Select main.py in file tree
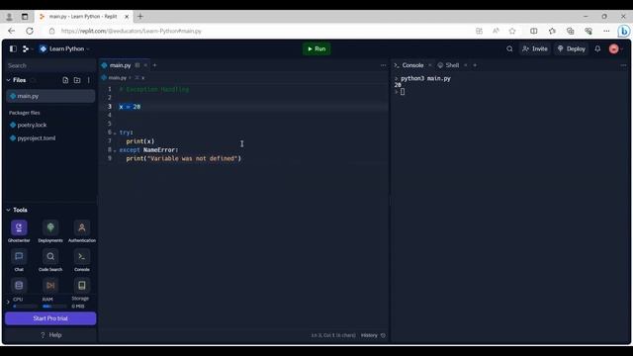The height and width of the screenshot is (356, 633). tap(50, 96)
